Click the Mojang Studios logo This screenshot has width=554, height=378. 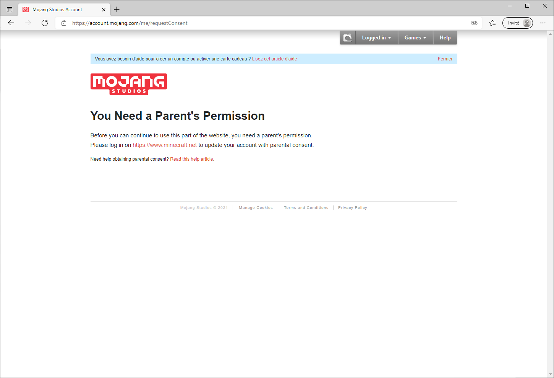(129, 84)
